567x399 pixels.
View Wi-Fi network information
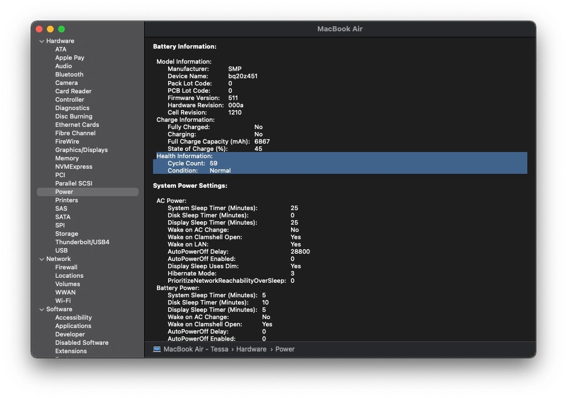tap(63, 301)
